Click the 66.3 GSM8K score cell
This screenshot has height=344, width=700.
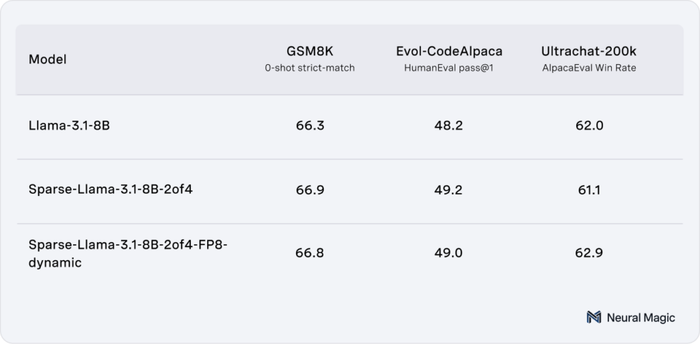(310, 126)
